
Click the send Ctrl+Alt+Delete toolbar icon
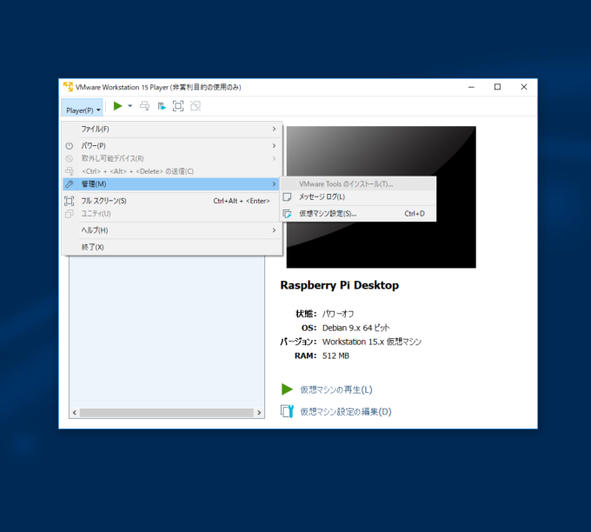click(x=144, y=106)
